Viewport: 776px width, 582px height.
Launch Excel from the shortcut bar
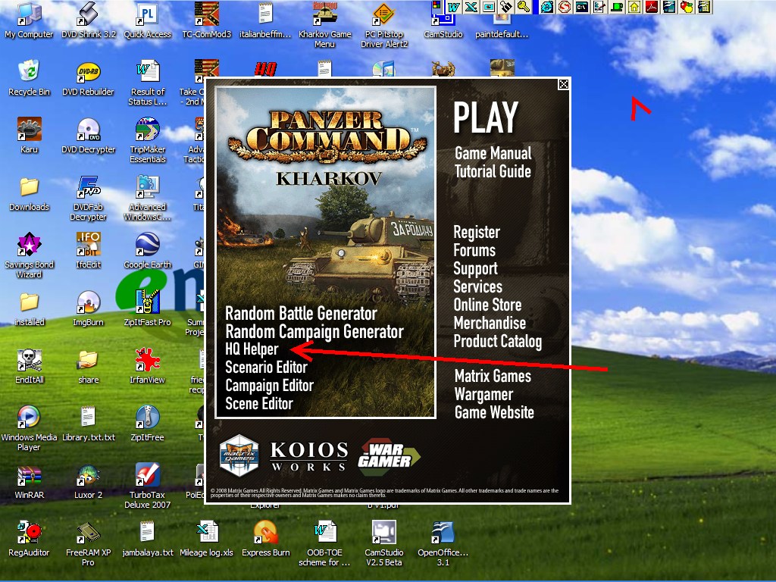[471, 6]
